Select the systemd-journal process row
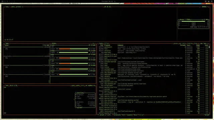The image size is (214, 120). [x=153, y=71]
